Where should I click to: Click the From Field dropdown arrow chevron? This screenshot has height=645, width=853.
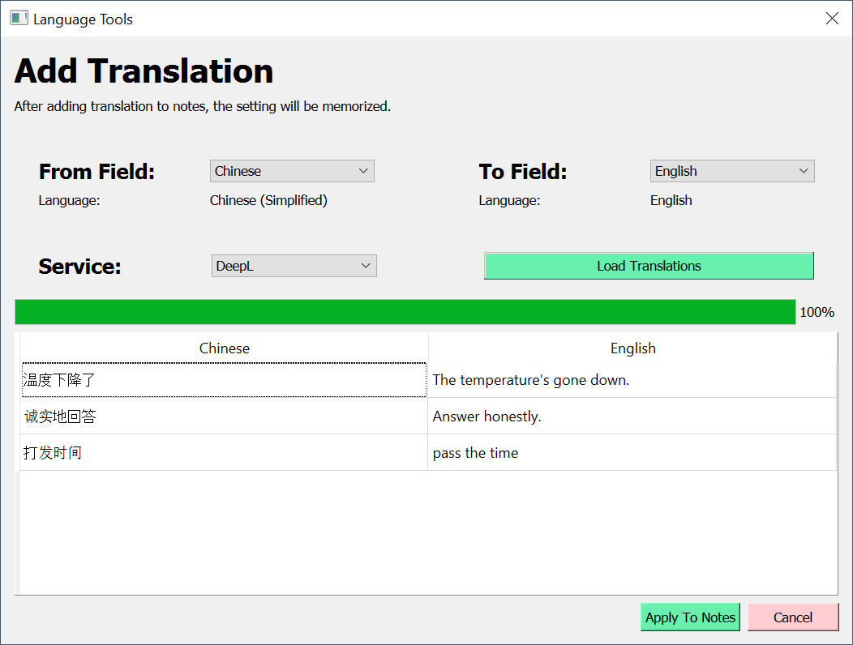363,171
